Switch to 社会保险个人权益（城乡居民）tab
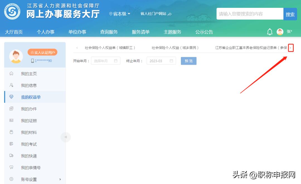301x184 pixels. coord(176,47)
